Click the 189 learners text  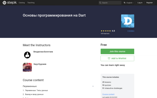pyautogui.click(x=105, y=34)
